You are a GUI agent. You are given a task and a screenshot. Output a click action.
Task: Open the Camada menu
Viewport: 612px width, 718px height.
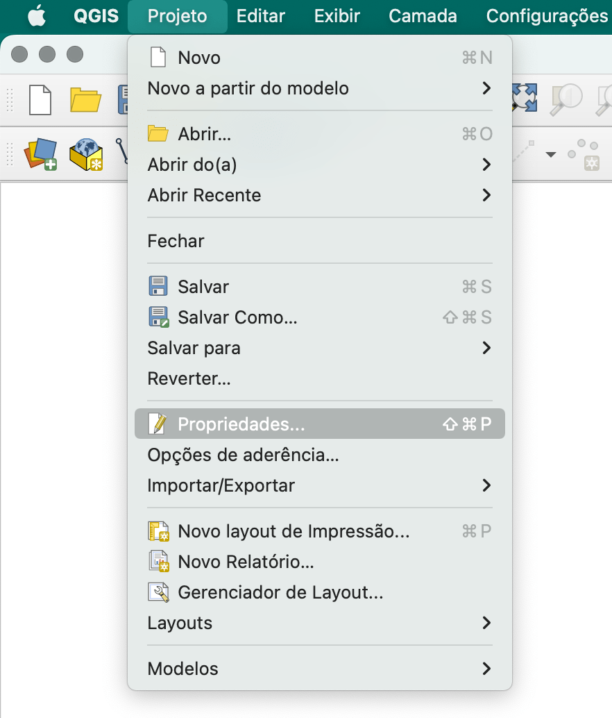(422, 15)
